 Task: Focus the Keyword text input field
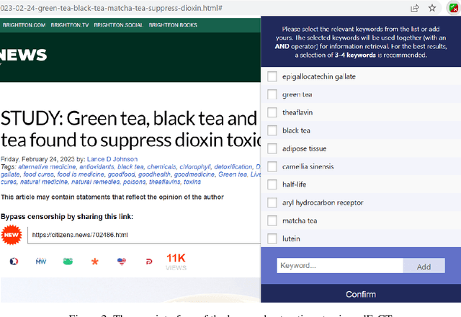(339, 266)
